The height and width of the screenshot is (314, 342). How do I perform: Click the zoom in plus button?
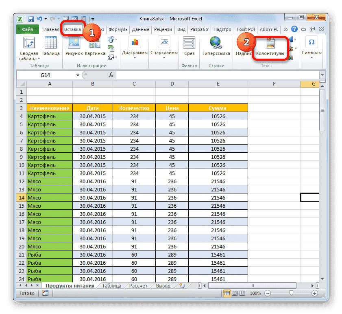click(314, 293)
